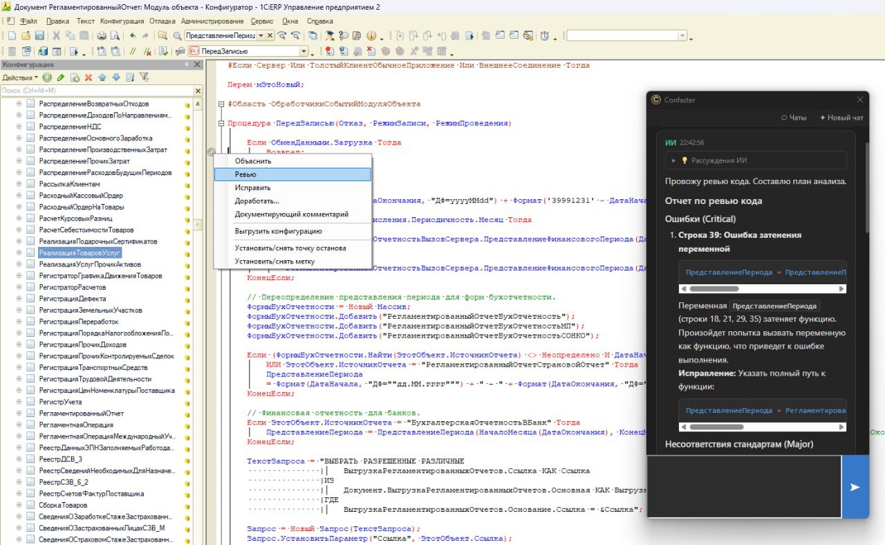Expand Рассуждения ИИ section in Confaster
This screenshot has width=885, height=545.
coord(755,160)
